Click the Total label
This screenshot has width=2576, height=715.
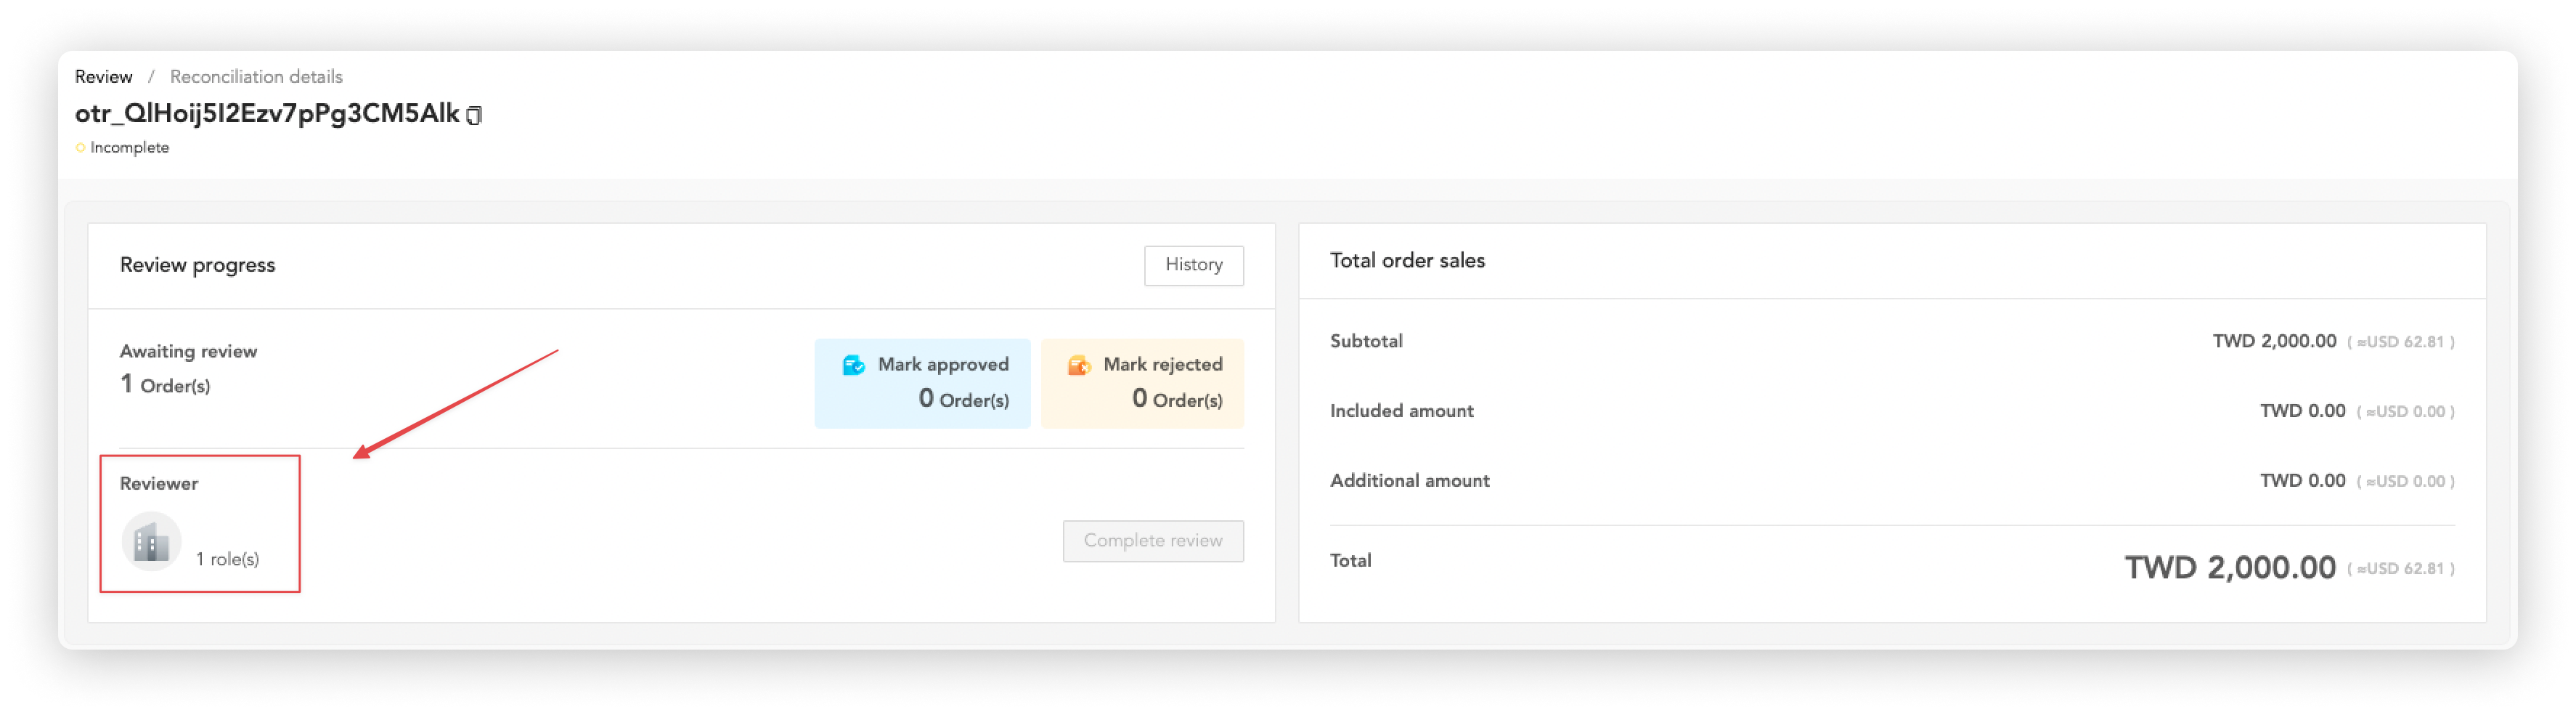(1350, 561)
